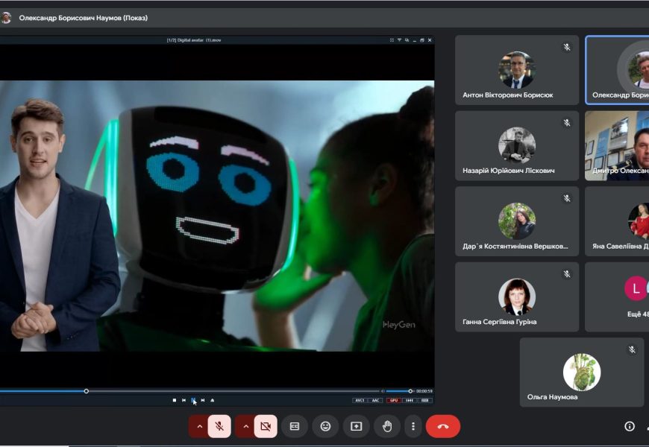Select Антон Вікторович Борисюк participant tile

click(x=517, y=70)
